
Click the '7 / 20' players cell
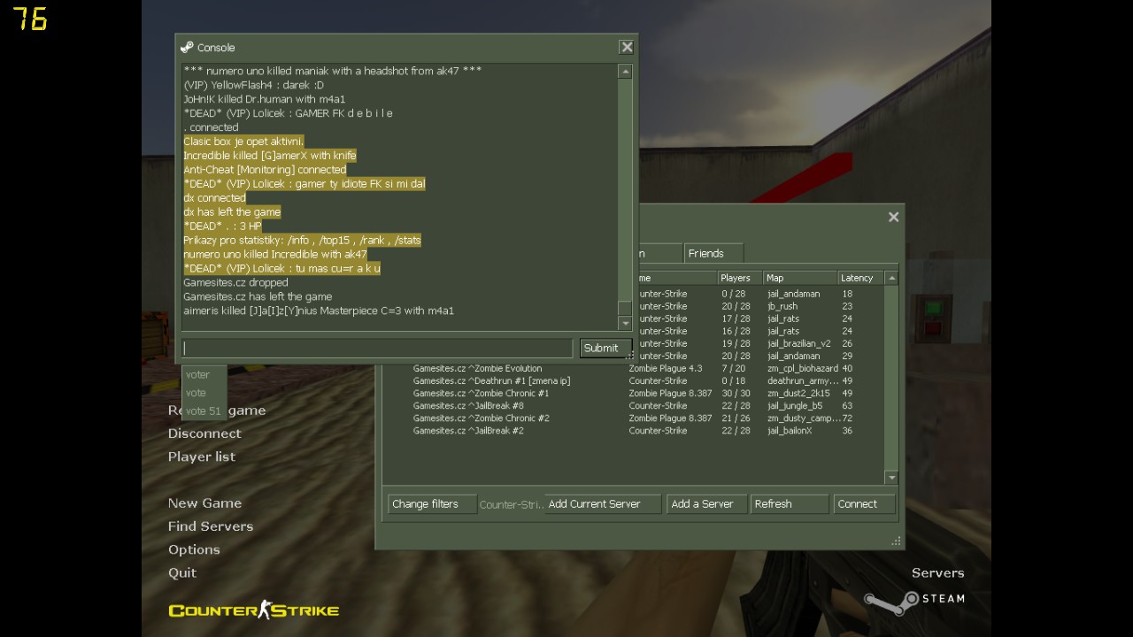click(734, 369)
